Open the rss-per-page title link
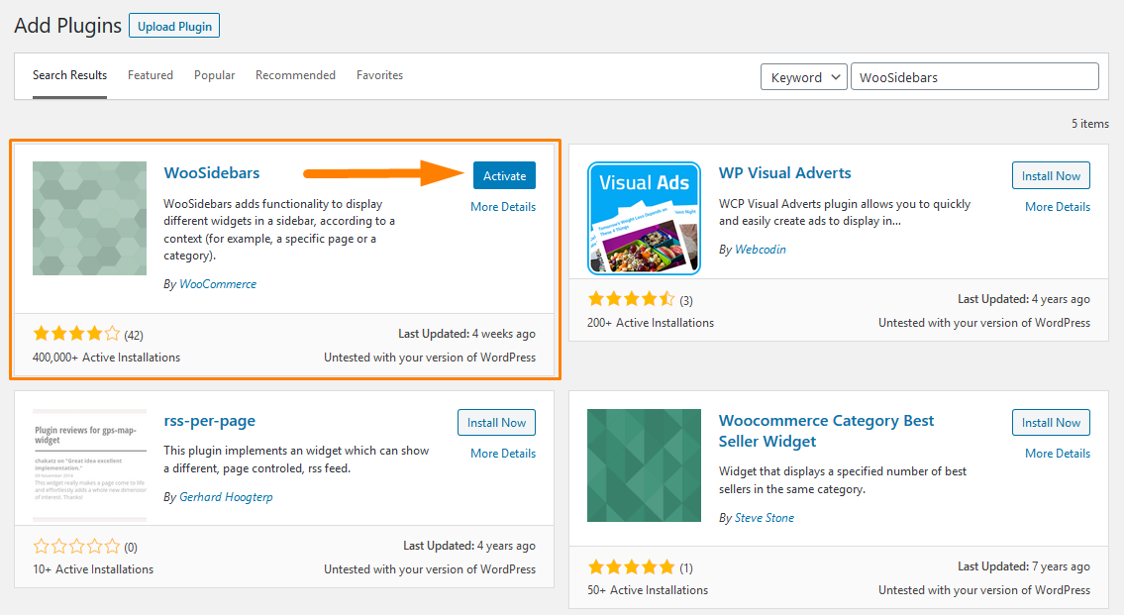The width and height of the screenshot is (1124, 615). 209,421
